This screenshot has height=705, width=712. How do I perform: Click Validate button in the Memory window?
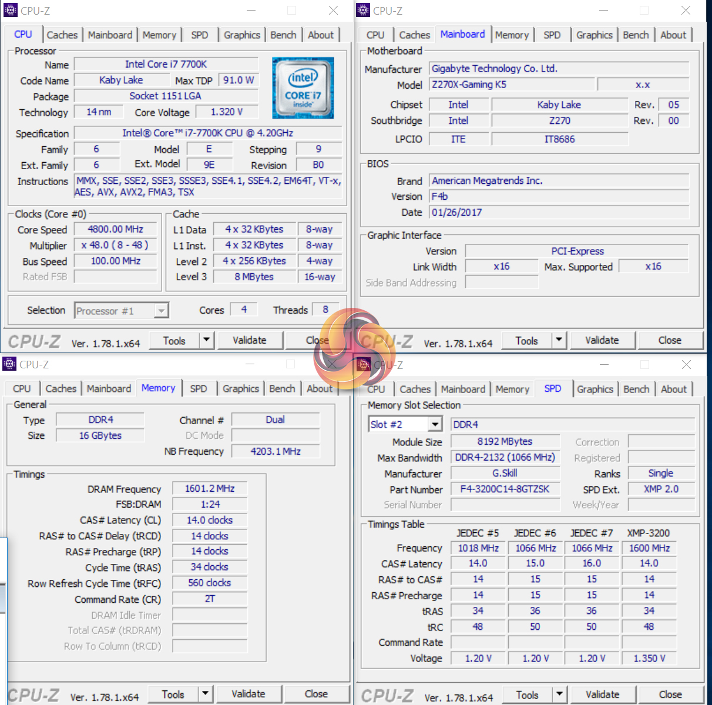click(x=248, y=694)
